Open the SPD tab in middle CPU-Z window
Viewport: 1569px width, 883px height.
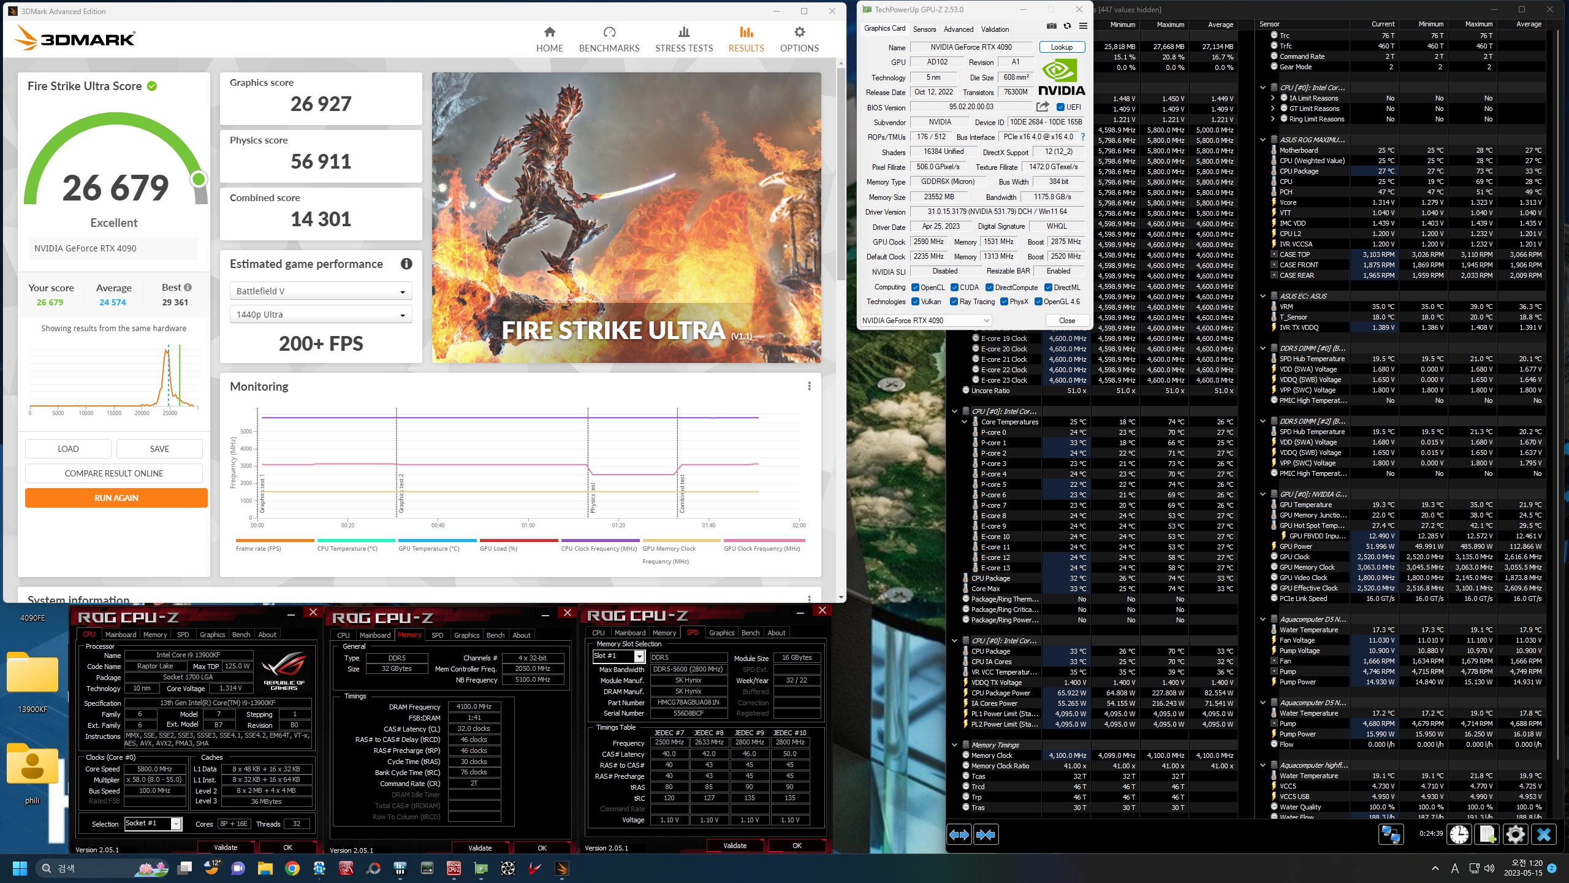tap(437, 635)
